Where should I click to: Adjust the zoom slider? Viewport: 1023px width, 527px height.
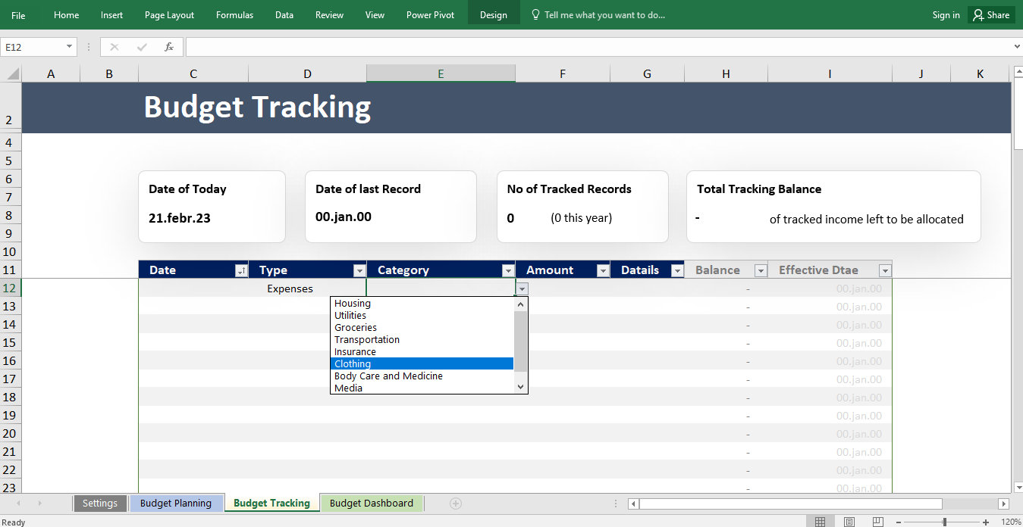click(946, 522)
